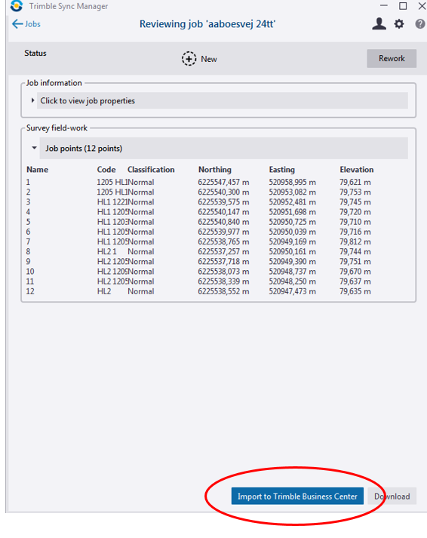Click Import to Trimble Business Center
The height and width of the screenshot is (538, 427).
coord(297,496)
